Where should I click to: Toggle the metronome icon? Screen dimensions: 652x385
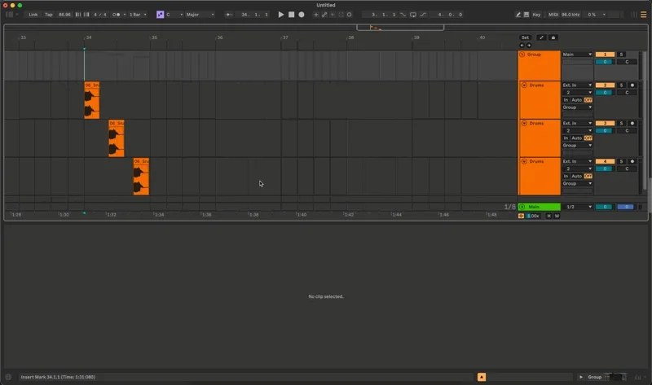(x=117, y=15)
